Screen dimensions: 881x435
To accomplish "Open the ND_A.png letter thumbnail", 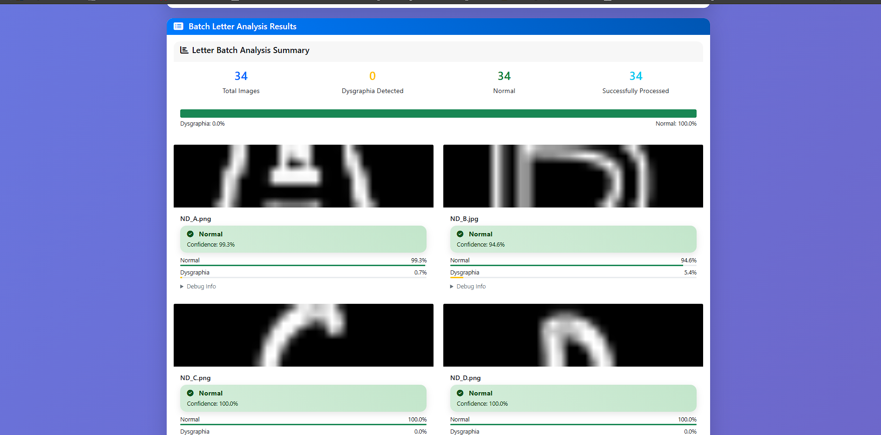I will (304, 176).
